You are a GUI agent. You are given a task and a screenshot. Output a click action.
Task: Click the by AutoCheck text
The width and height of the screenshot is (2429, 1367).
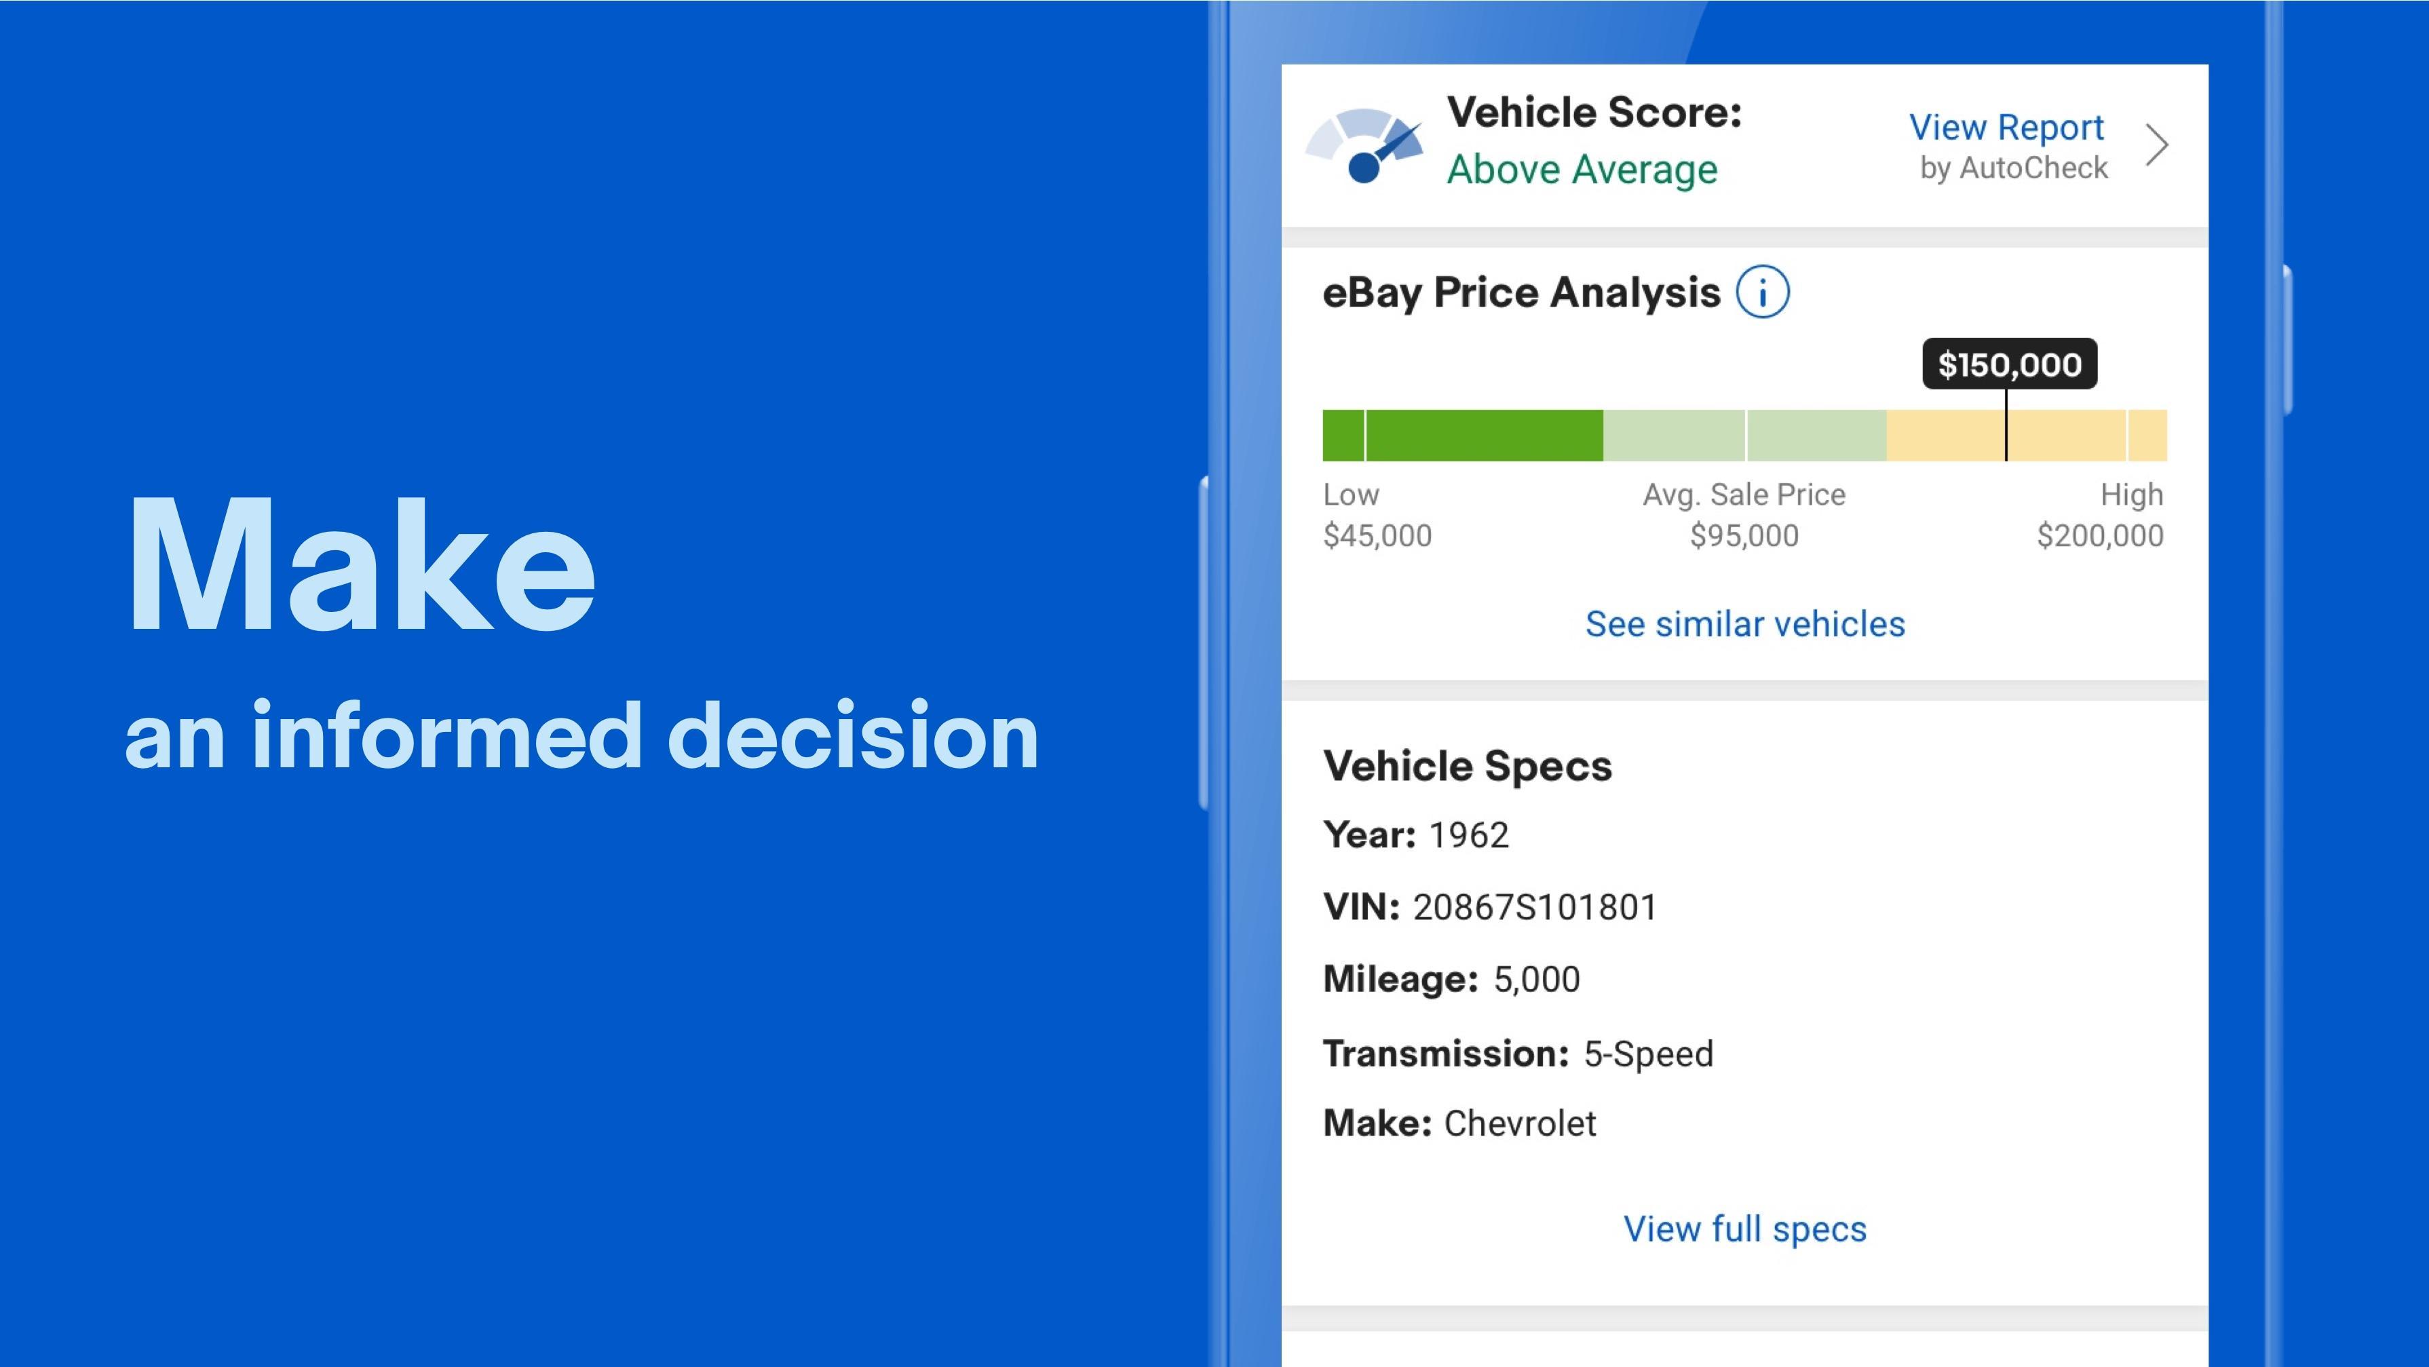coord(2014,168)
